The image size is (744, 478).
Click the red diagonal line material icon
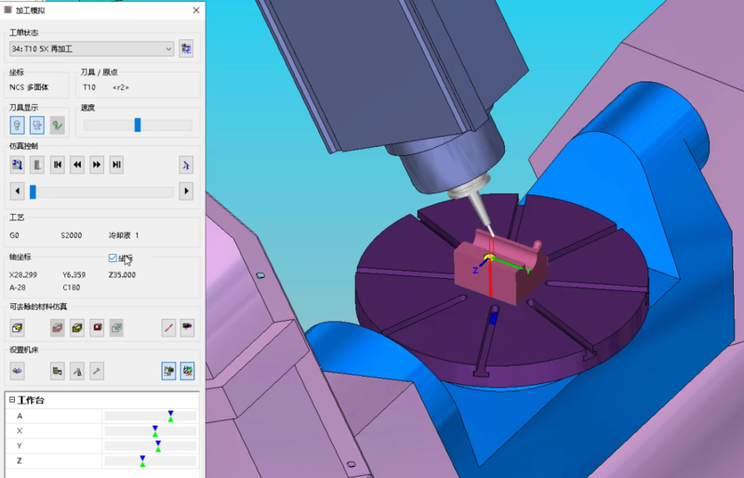pyautogui.click(x=168, y=327)
